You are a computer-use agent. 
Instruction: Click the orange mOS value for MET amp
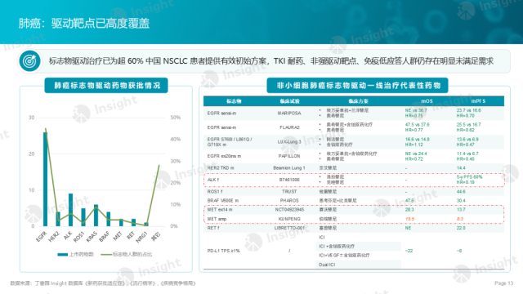pos(409,219)
